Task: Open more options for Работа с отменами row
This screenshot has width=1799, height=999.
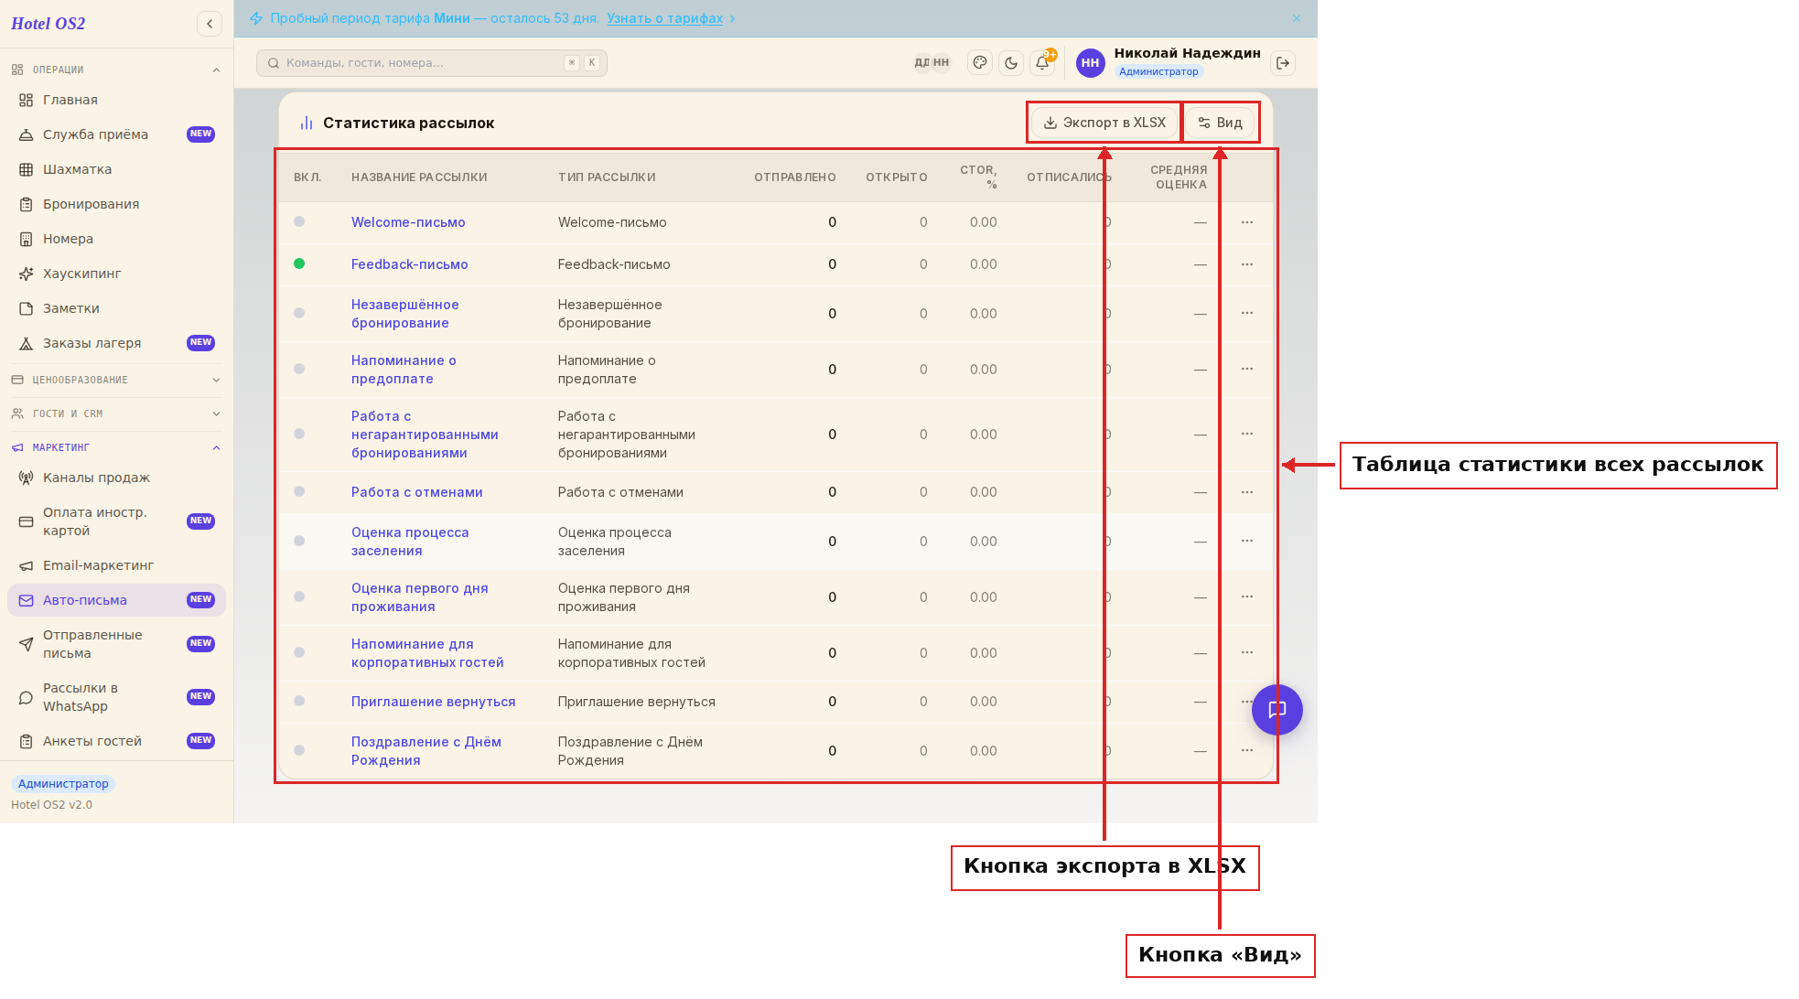Action: tap(1247, 492)
